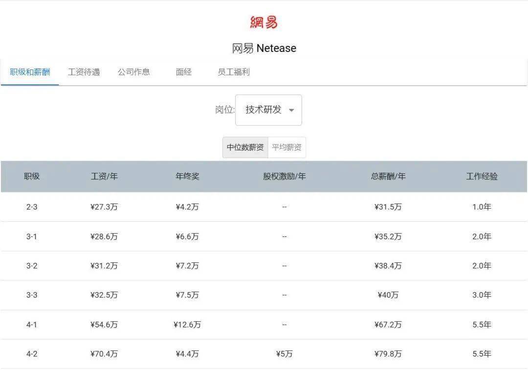The height and width of the screenshot is (370, 528).
Task: View the 员工福利 tab
Action: point(233,72)
